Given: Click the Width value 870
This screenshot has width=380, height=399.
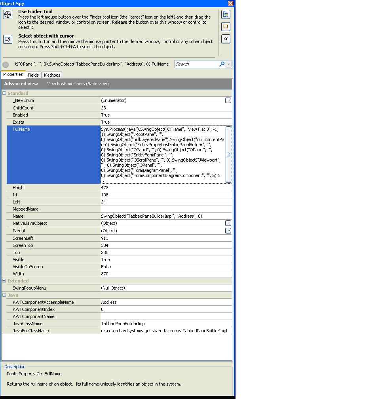Looking at the screenshot, I should pos(104,274).
